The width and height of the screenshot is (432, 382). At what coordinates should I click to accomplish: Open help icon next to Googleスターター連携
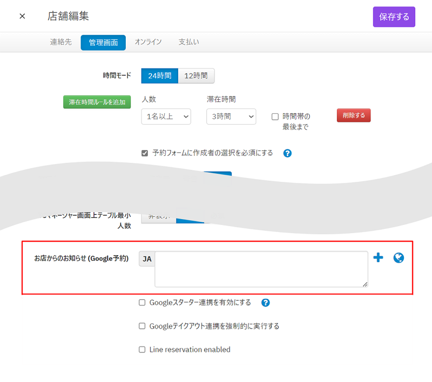(265, 303)
